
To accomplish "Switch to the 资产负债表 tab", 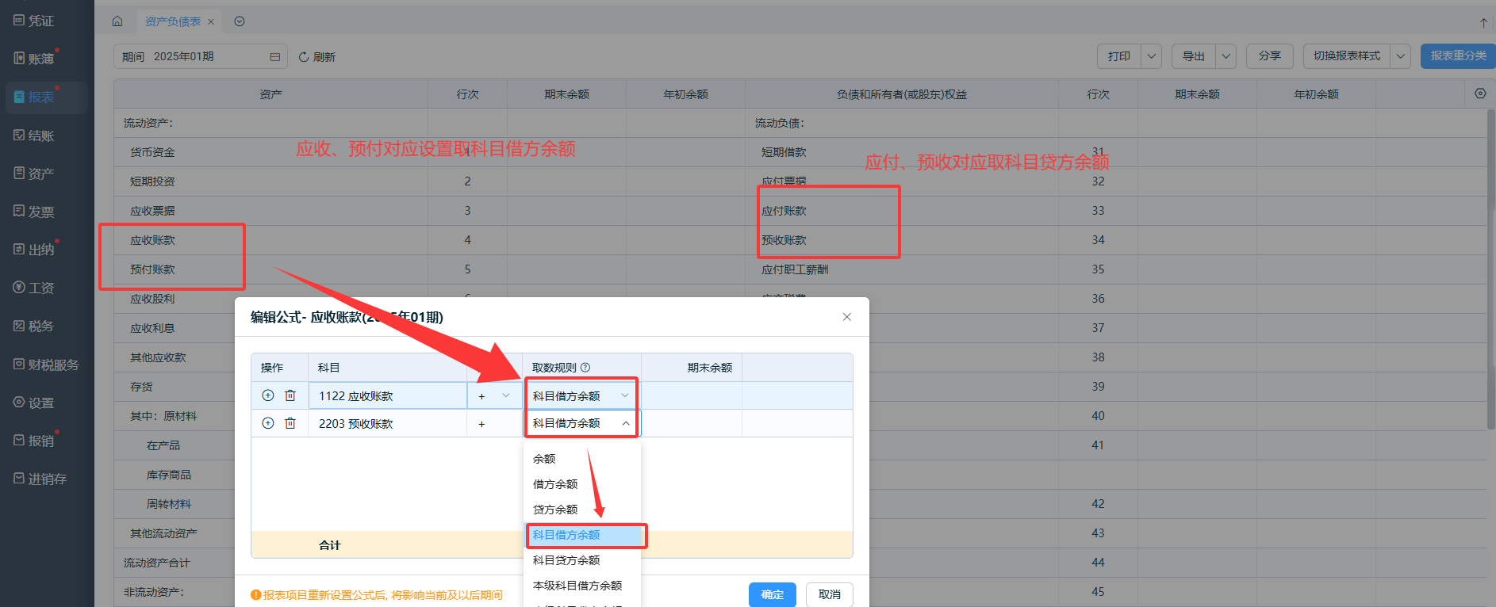I will pos(173,21).
